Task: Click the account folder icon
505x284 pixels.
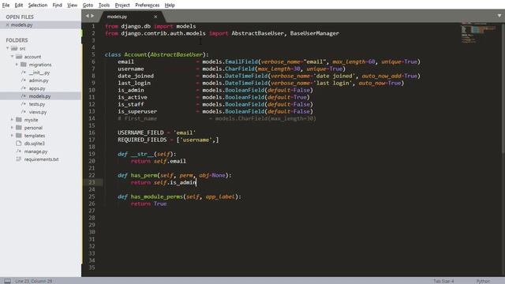Action: 19,56
